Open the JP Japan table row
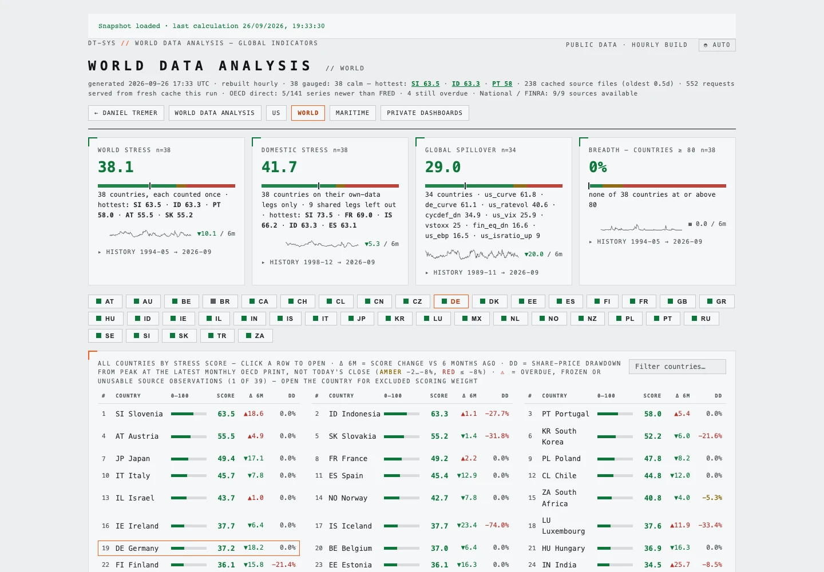Viewport: 824px width, 572px height. point(199,458)
